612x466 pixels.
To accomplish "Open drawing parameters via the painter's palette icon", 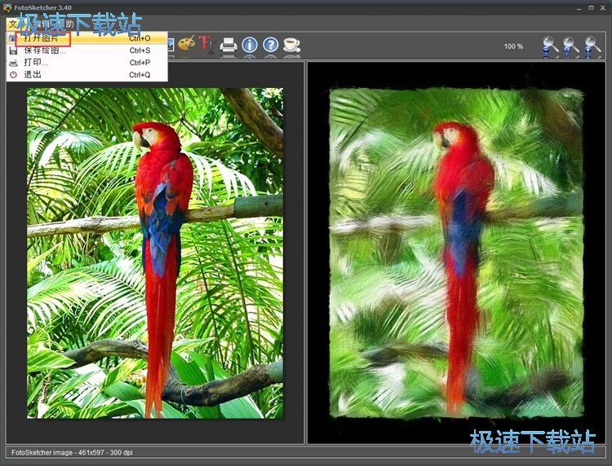I will click(x=187, y=43).
